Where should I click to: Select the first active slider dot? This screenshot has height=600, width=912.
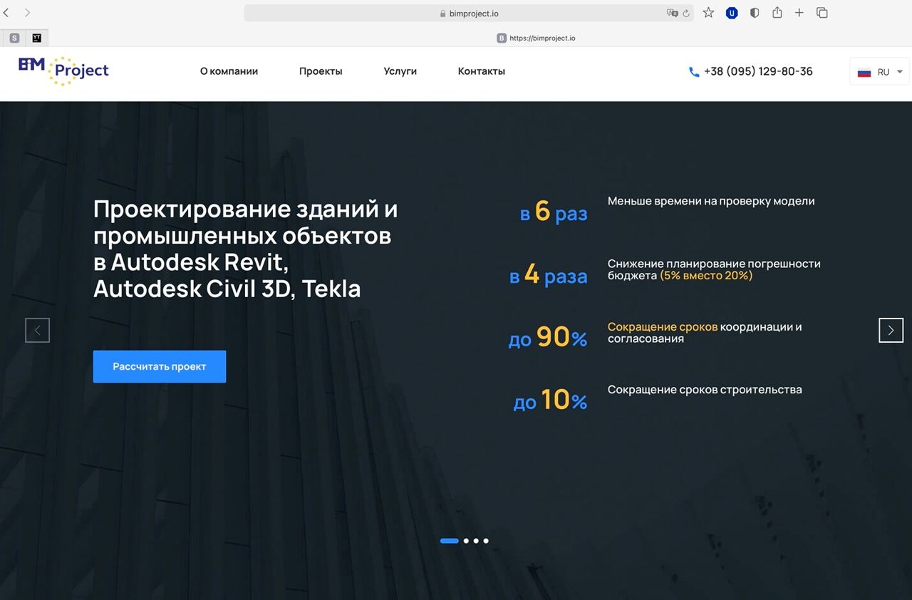click(450, 541)
